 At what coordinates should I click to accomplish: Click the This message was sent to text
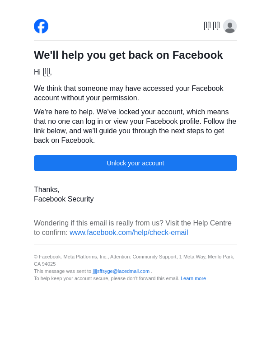click(x=63, y=271)
